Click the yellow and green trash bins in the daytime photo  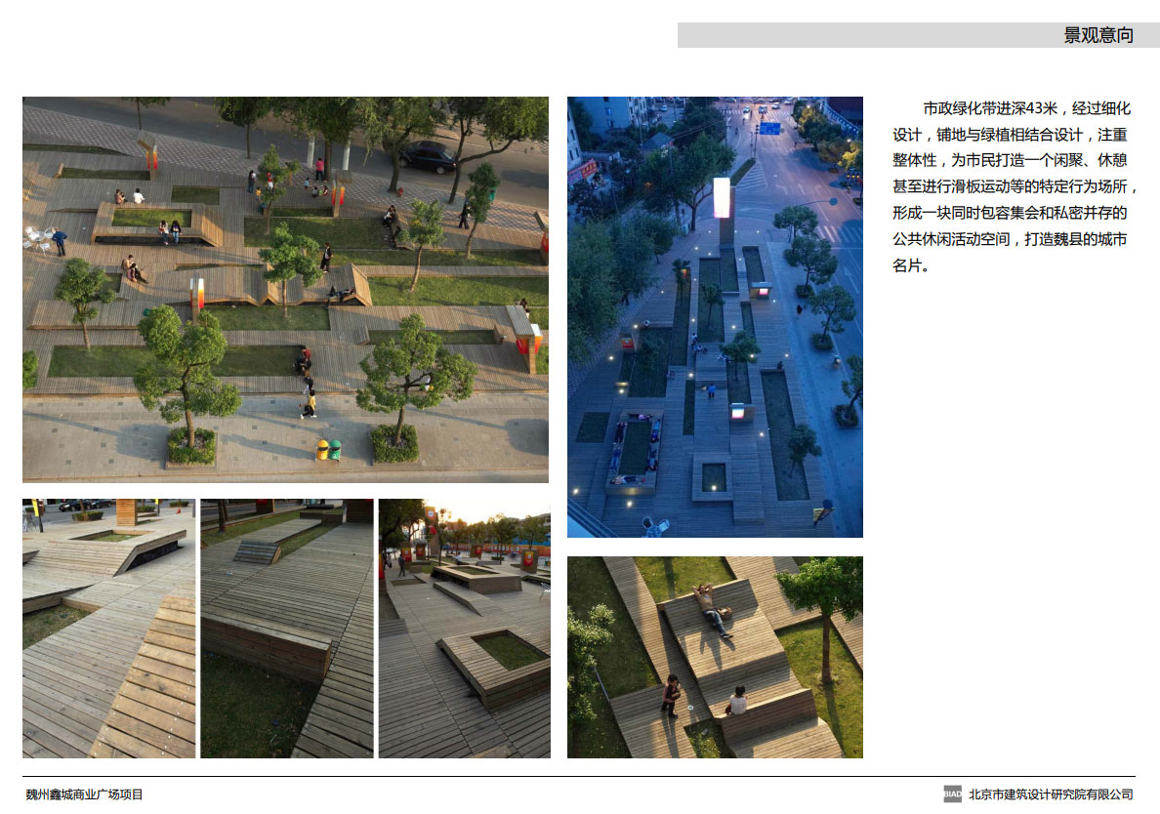(328, 449)
